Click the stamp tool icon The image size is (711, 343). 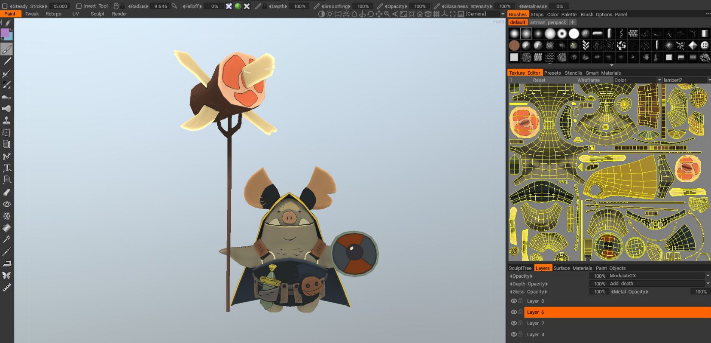tap(7, 120)
